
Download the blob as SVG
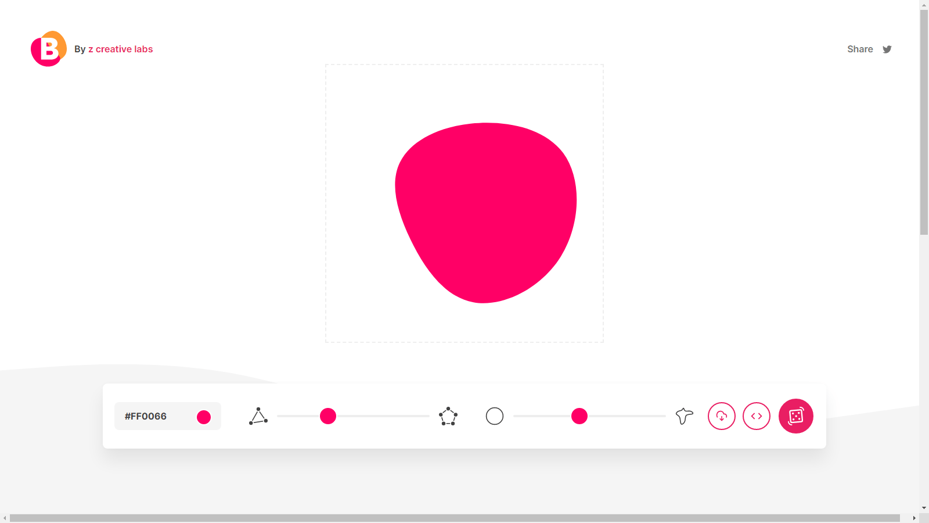722,416
